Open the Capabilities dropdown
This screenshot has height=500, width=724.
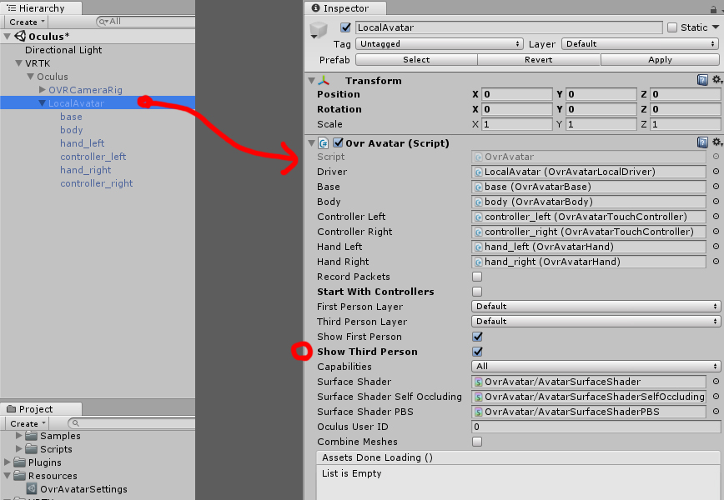coord(596,366)
